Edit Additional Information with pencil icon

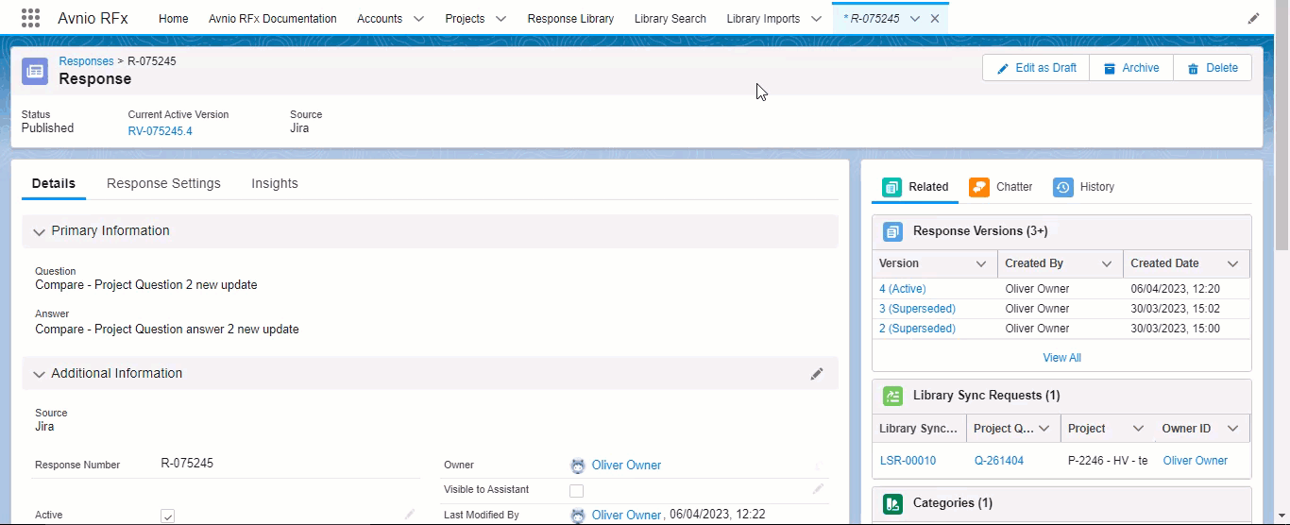coord(817,374)
